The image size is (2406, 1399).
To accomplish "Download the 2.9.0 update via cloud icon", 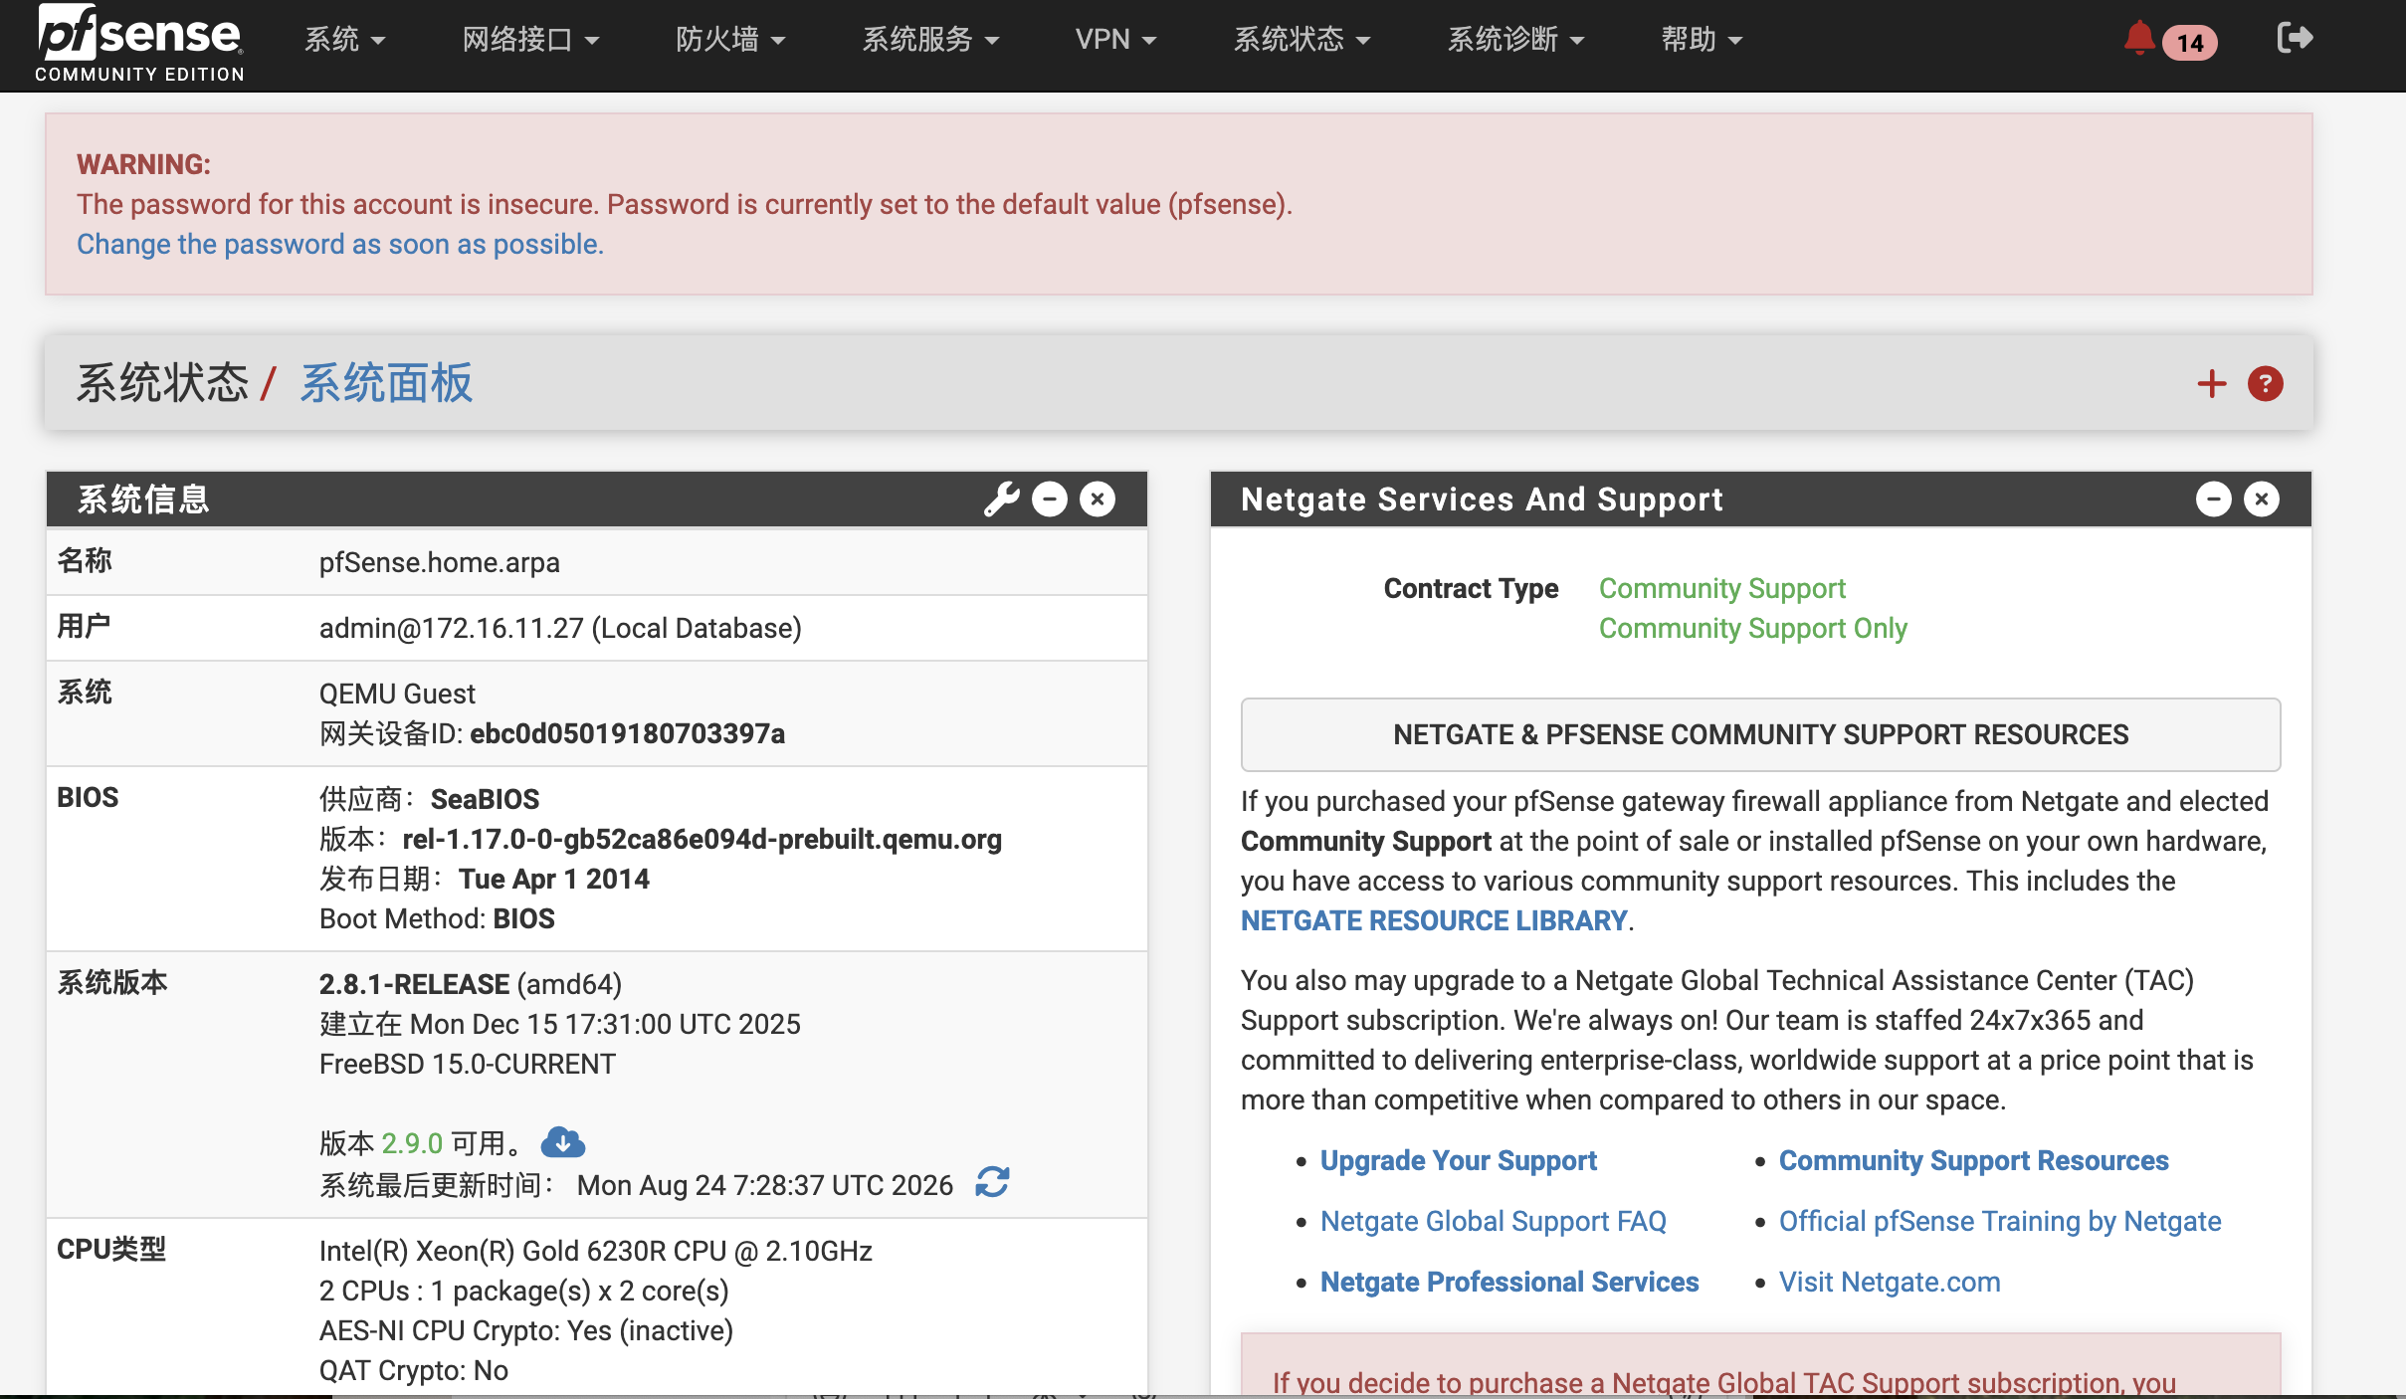I will (x=563, y=1142).
